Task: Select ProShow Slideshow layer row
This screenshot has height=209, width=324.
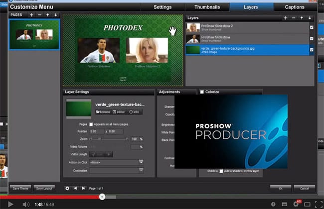Action: [247, 39]
